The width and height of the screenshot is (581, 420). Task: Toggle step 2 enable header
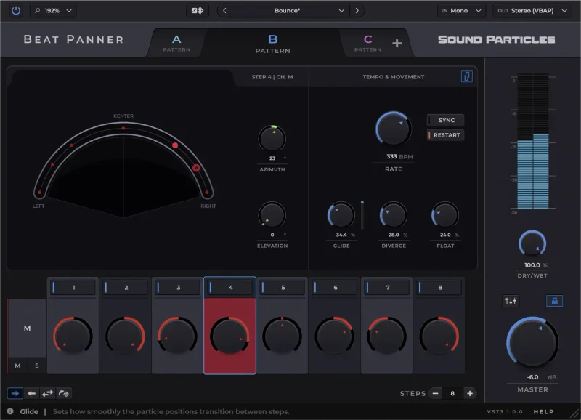pyautogui.click(x=126, y=287)
